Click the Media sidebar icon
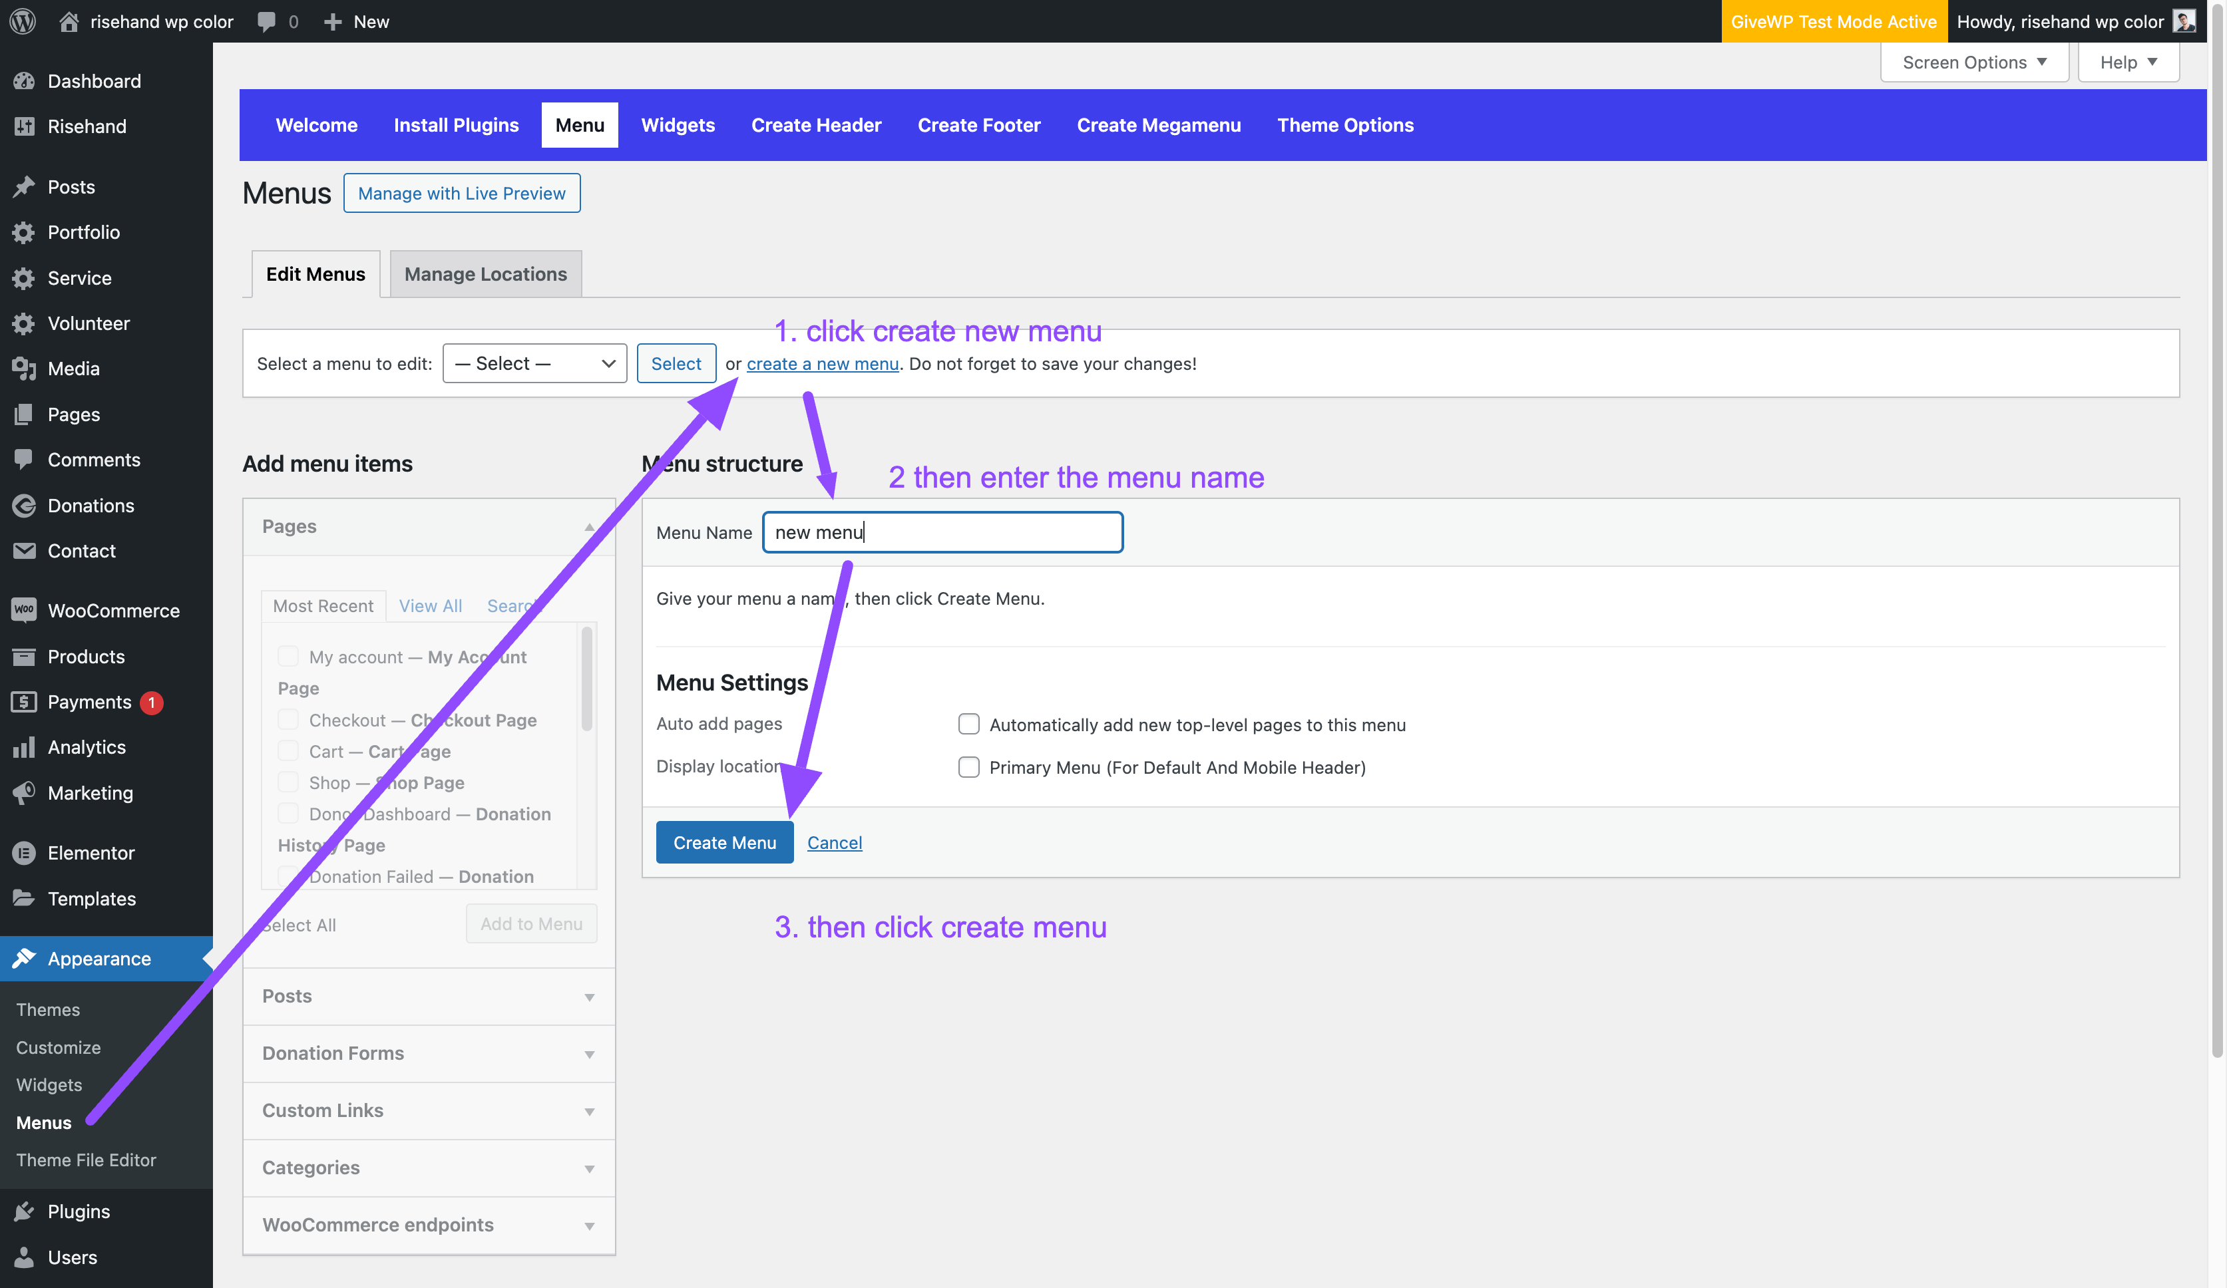 pos(24,369)
